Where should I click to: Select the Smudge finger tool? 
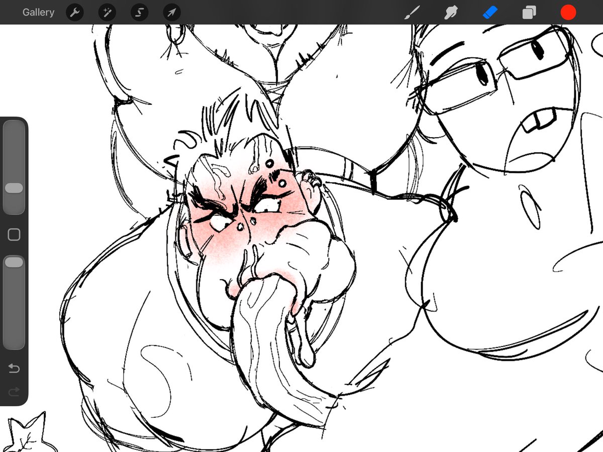coord(451,13)
